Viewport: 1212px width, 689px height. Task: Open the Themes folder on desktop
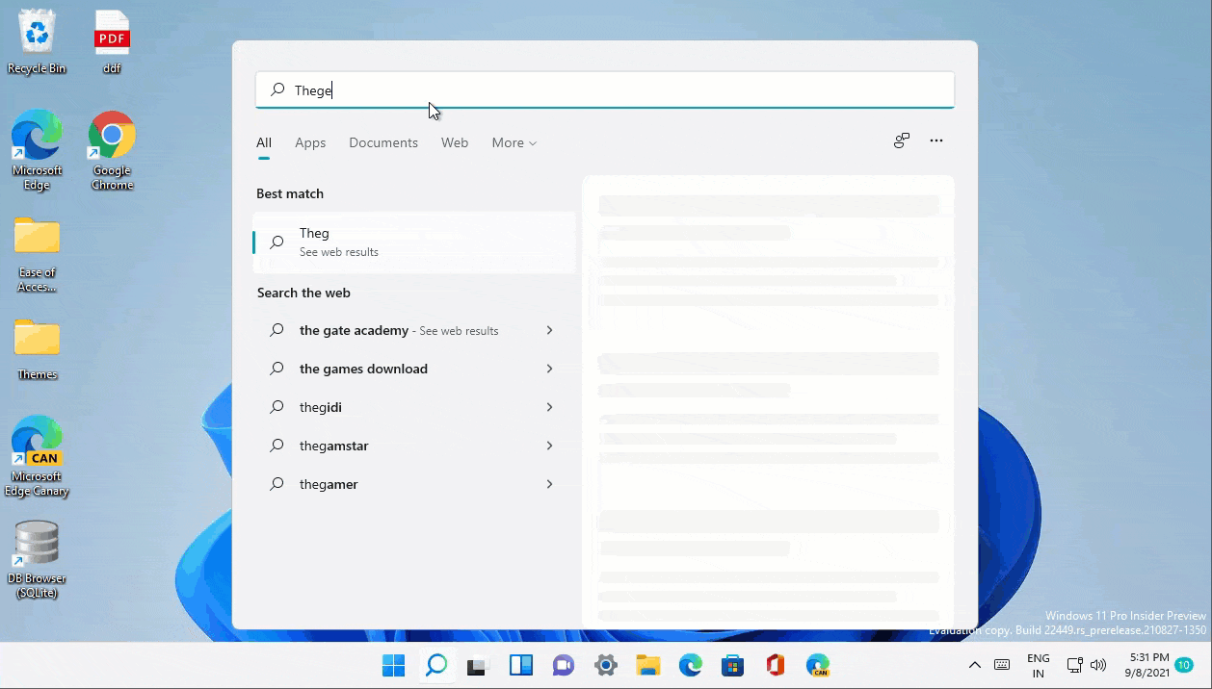(37, 349)
